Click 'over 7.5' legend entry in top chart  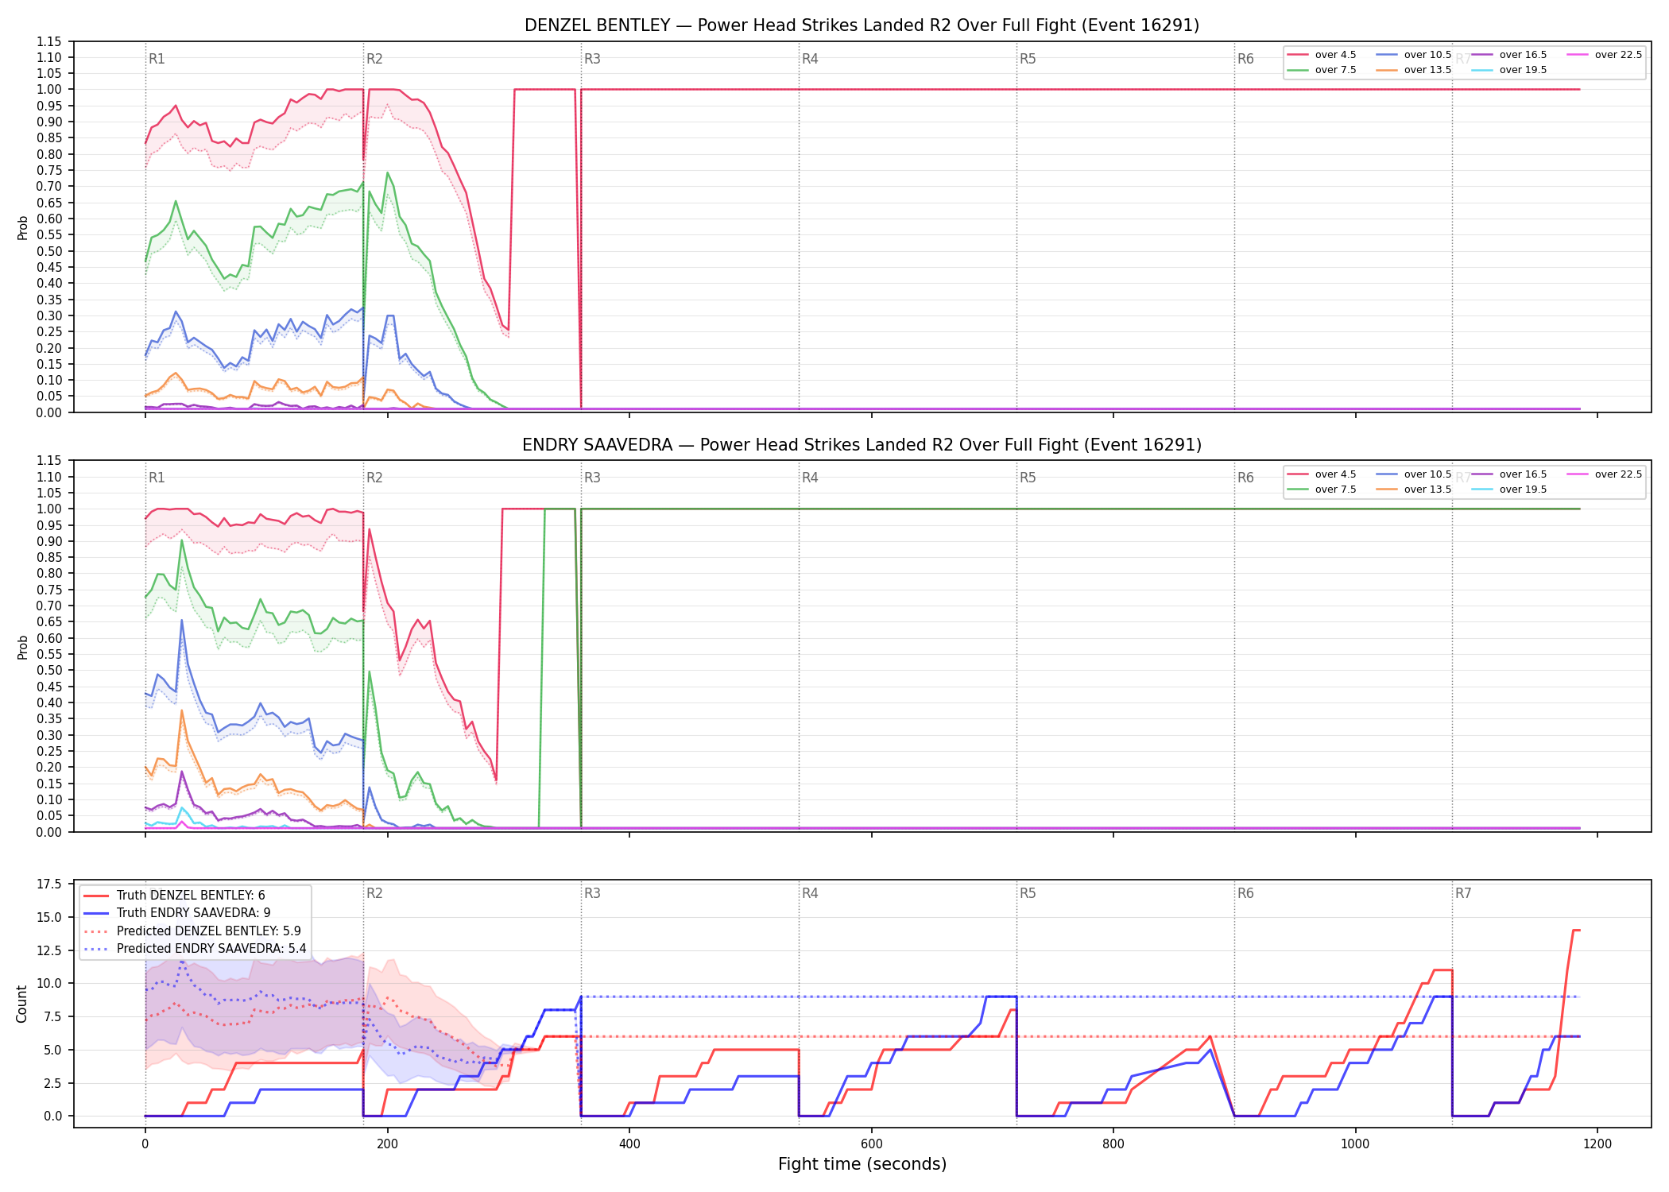(1322, 70)
